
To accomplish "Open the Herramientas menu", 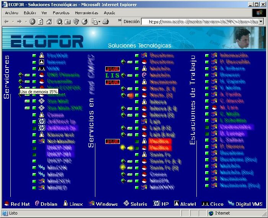I will (x=86, y=13).
